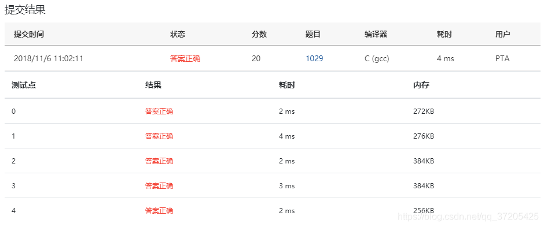
Task: Click memory value 272KB
Action: (x=424, y=111)
